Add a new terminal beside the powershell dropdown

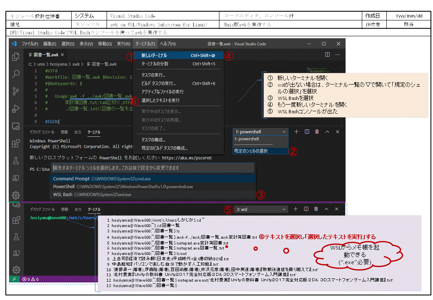(296, 132)
